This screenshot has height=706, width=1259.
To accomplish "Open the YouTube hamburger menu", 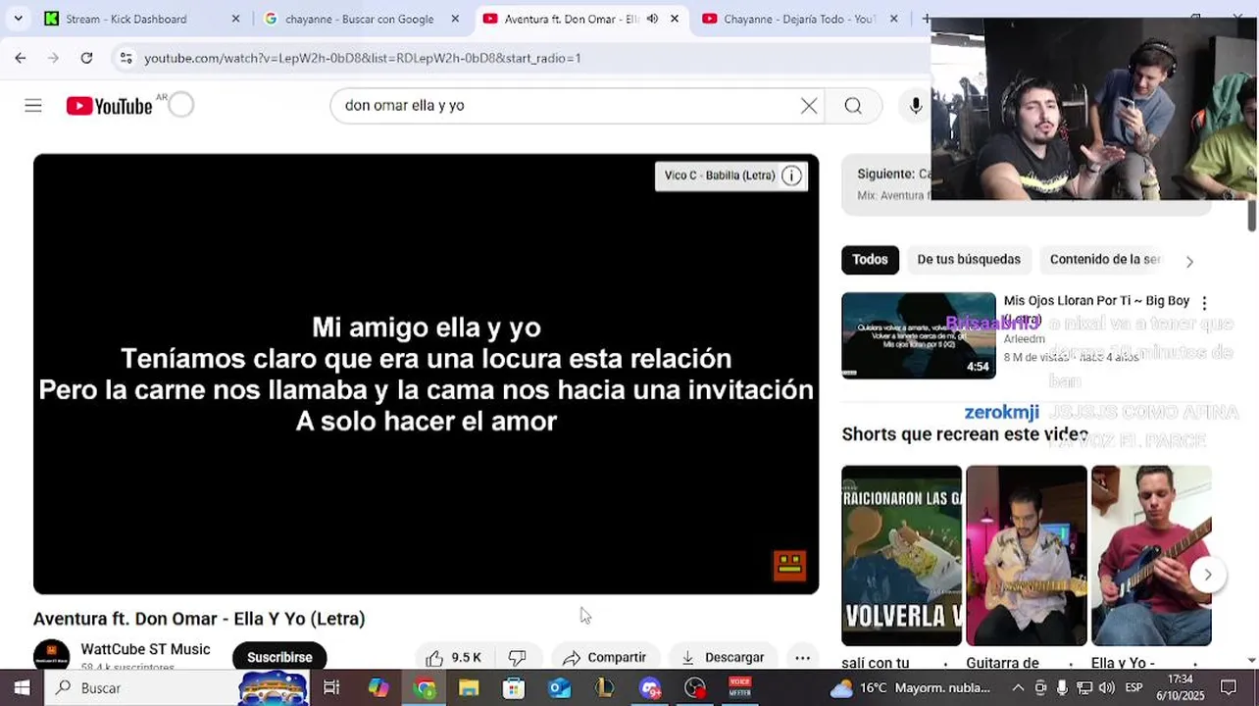I will tap(33, 106).
